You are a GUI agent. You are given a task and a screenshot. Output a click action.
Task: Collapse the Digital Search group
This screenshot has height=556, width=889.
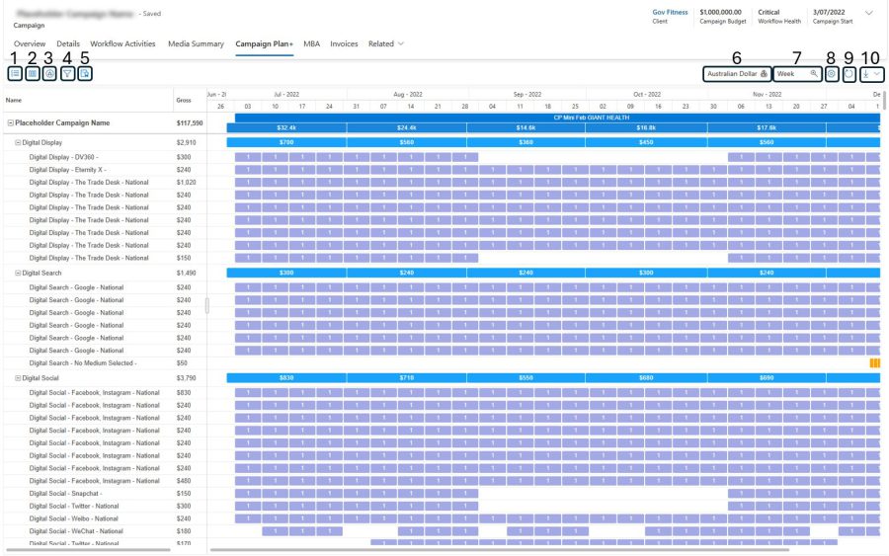click(x=18, y=273)
